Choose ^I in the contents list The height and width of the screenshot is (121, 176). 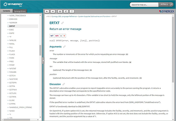pyautogui.click(x=10, y=114)
